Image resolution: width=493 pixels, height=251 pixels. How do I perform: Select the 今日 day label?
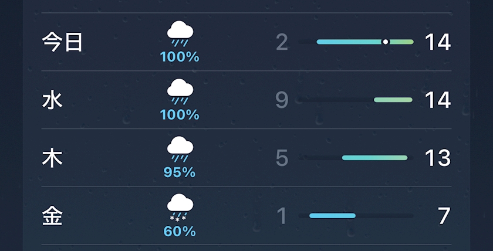click(x=62, y=42)
